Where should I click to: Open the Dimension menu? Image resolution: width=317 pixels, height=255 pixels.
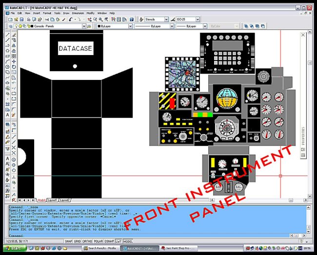[78, 13]
